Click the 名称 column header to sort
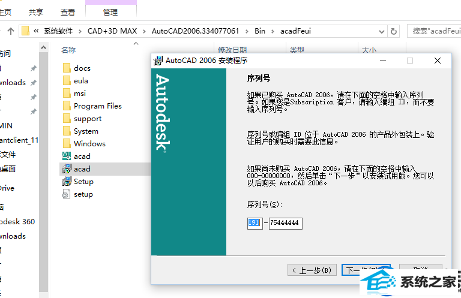This screenshot has width=461, height=298. (x=68, y=50)
